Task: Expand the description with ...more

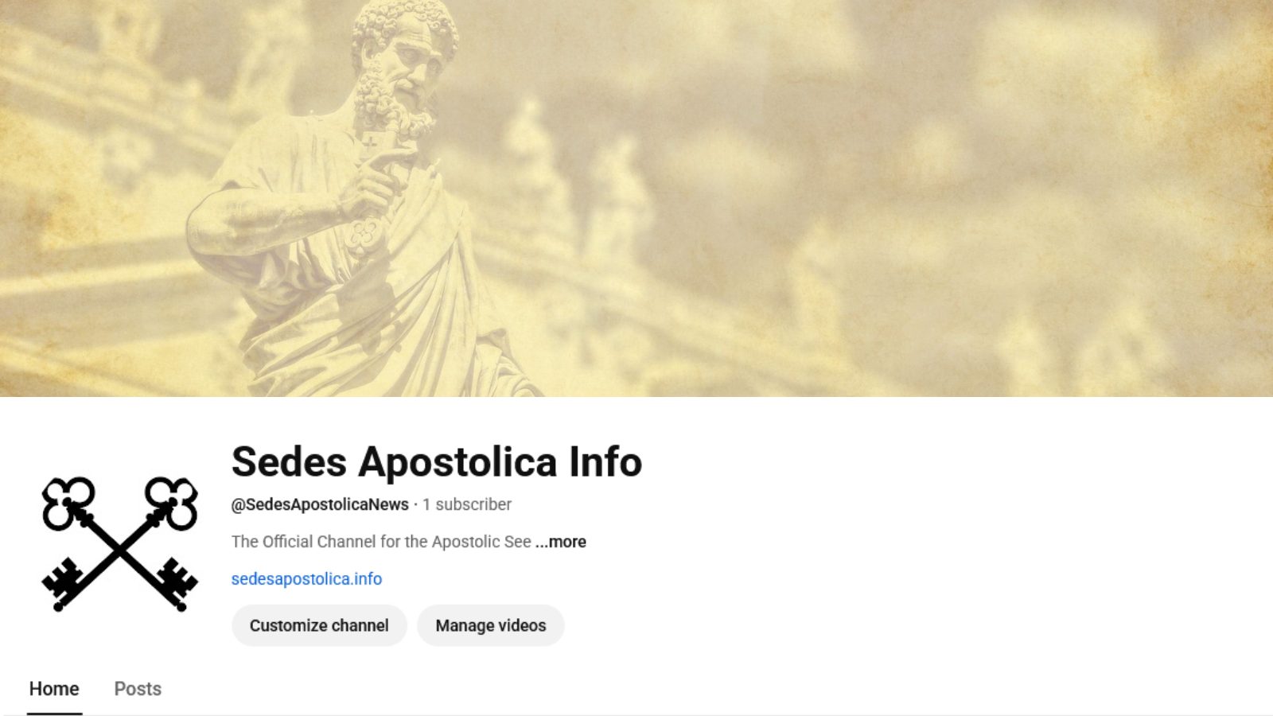Action: coord(561,542)
